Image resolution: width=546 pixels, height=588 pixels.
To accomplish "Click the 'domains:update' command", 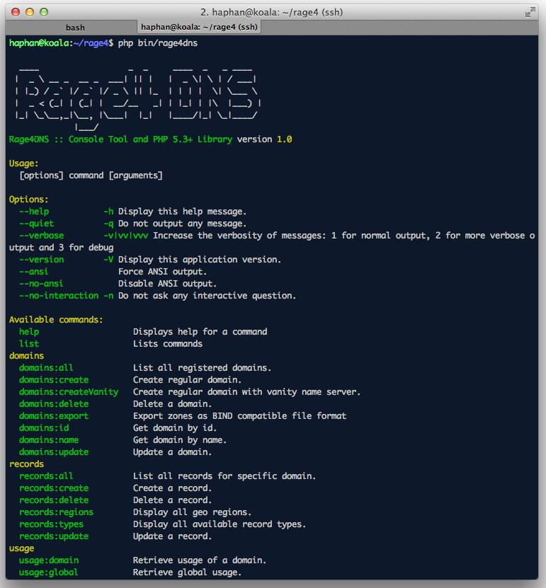I will [x=54, y=452].
